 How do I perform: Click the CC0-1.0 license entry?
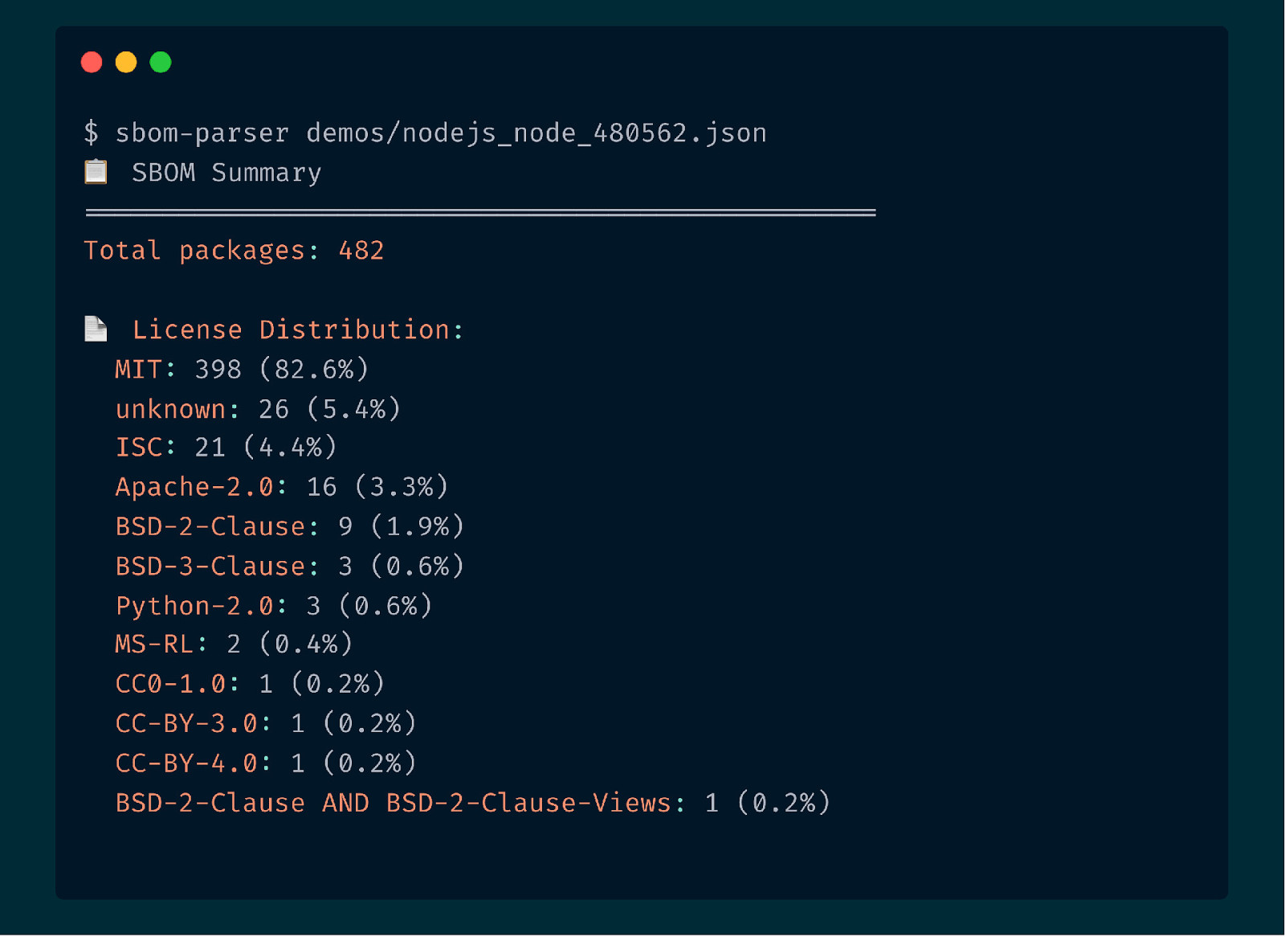250,685
